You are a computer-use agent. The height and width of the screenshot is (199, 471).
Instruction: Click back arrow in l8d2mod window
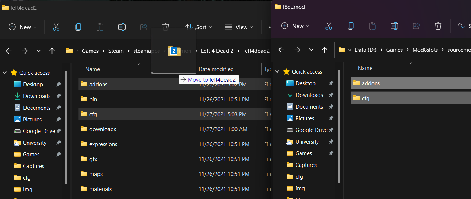(281, 50)
